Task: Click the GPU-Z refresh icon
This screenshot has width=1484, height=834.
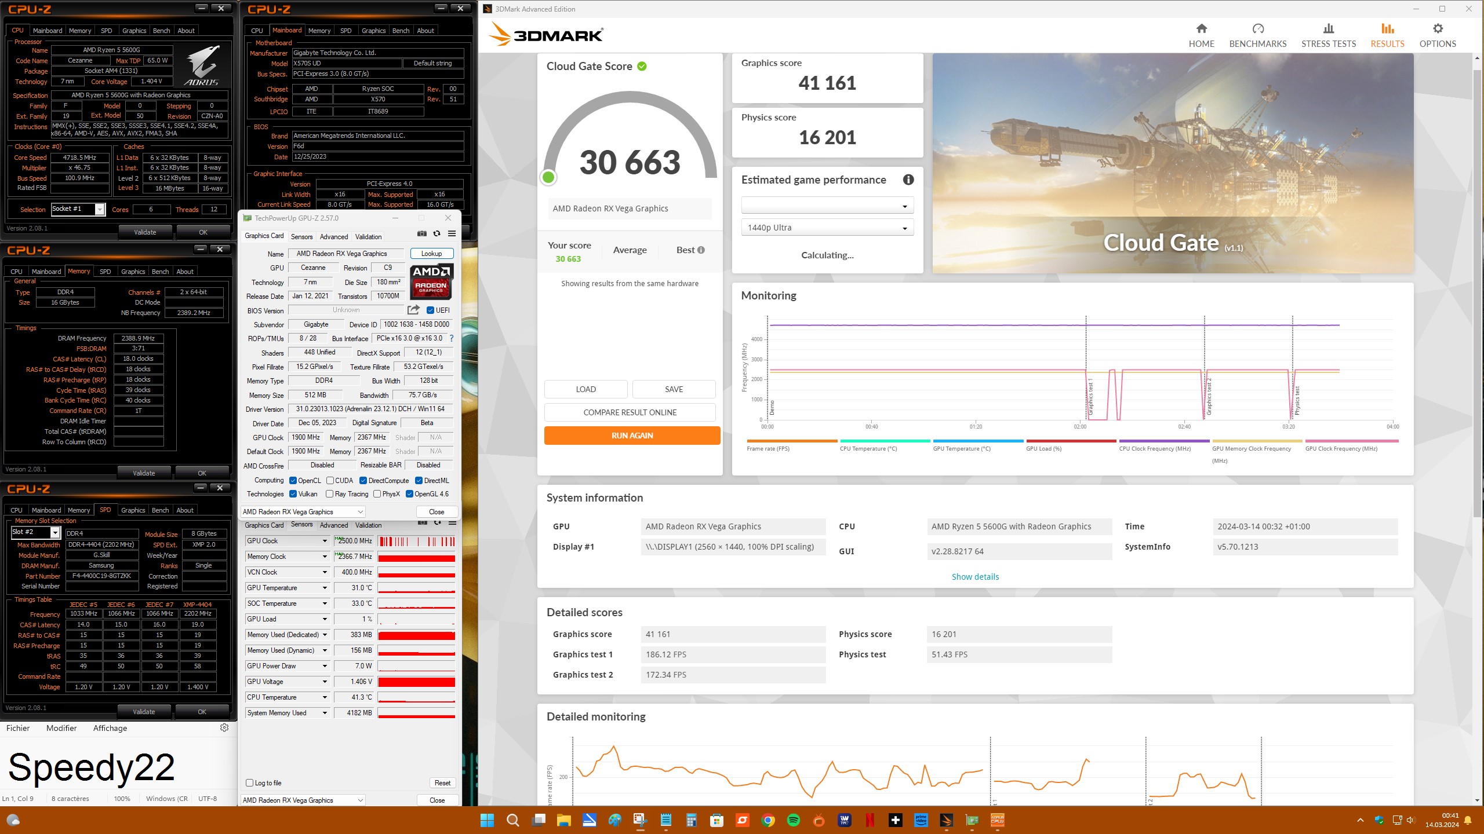Action: pos(437,233)
